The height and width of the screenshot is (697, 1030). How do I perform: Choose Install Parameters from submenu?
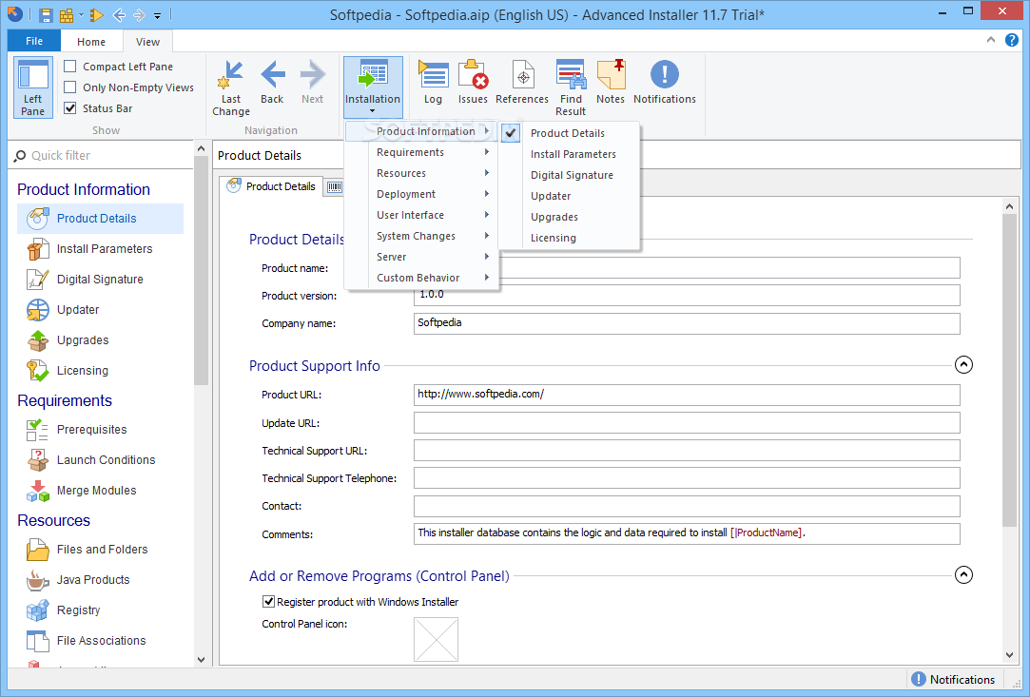[x=571, y=154]
